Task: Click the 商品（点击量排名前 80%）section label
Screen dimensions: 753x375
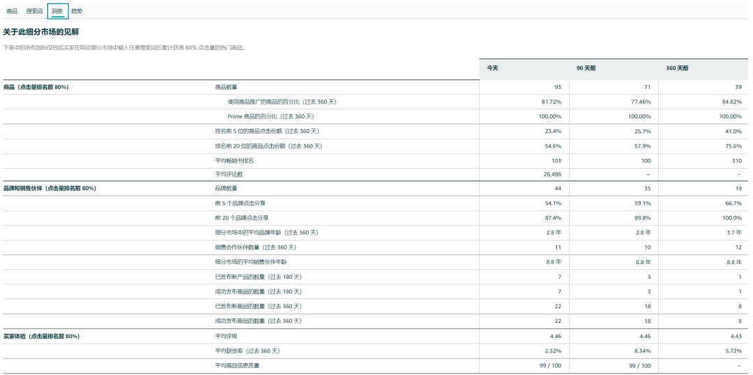Action: tap(36, 87)
